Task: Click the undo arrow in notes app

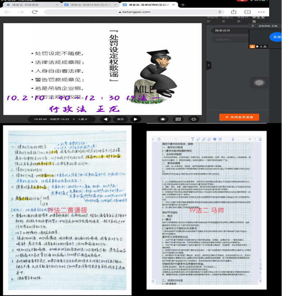Action: pos(176,139)
